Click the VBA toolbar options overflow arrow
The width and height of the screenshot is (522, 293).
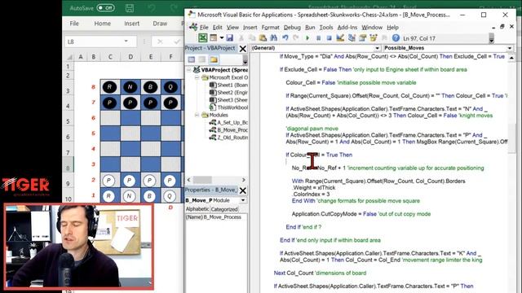[x=491, y=38]
